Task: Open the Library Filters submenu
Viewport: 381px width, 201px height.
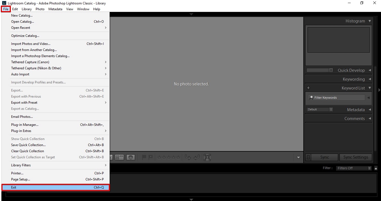Action: point(56,165)
